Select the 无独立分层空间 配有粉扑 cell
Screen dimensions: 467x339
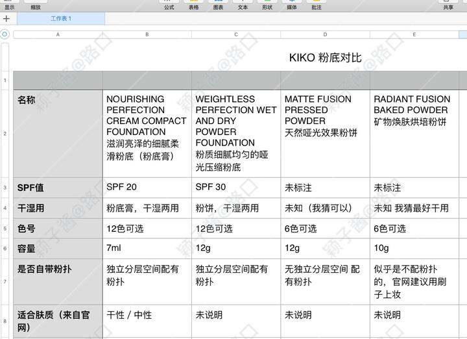325,281
